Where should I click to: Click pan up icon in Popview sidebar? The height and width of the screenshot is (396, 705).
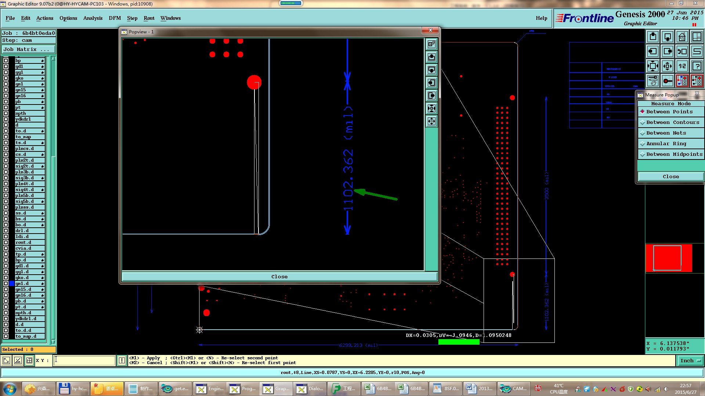pos(432,57)
